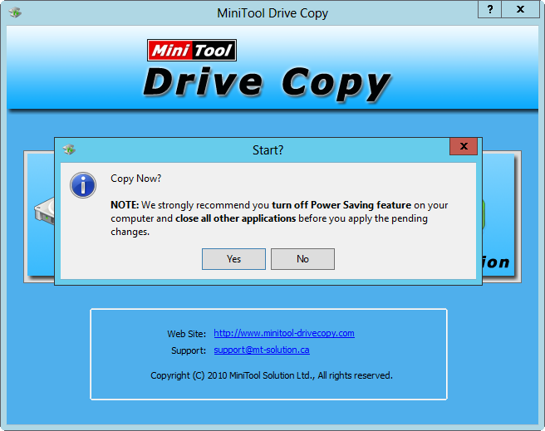Decline copying with the No button
The height and width of the screenshot is (431, 545).
tap(302, 259)
